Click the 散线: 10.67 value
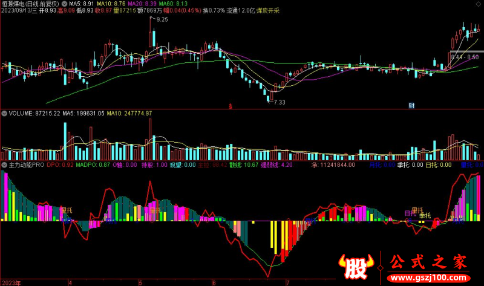This screenshot has height=286, width=484. [244, 165]
